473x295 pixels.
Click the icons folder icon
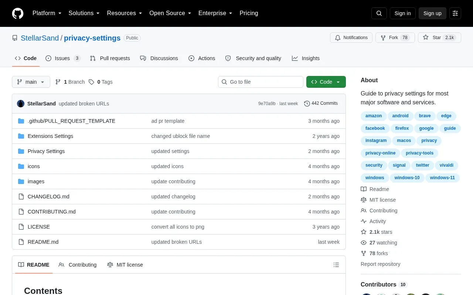coord(21,166)
